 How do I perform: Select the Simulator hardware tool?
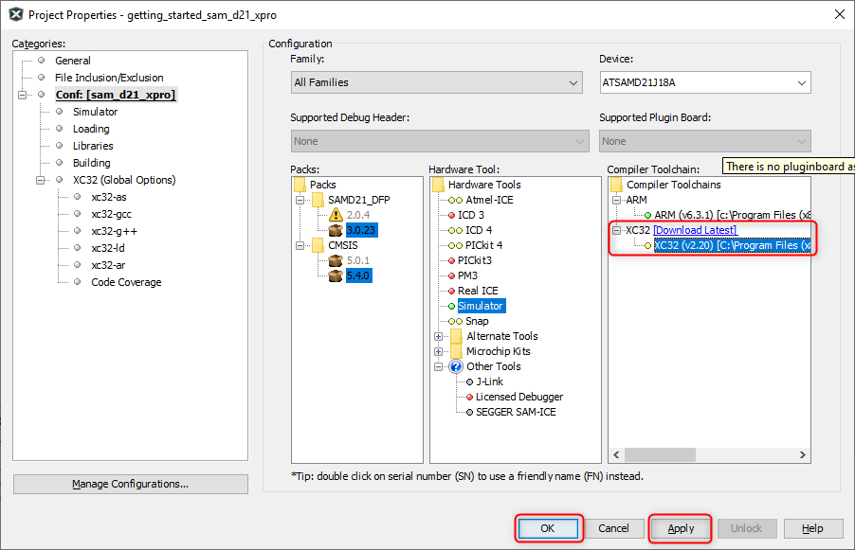point(481,306)
